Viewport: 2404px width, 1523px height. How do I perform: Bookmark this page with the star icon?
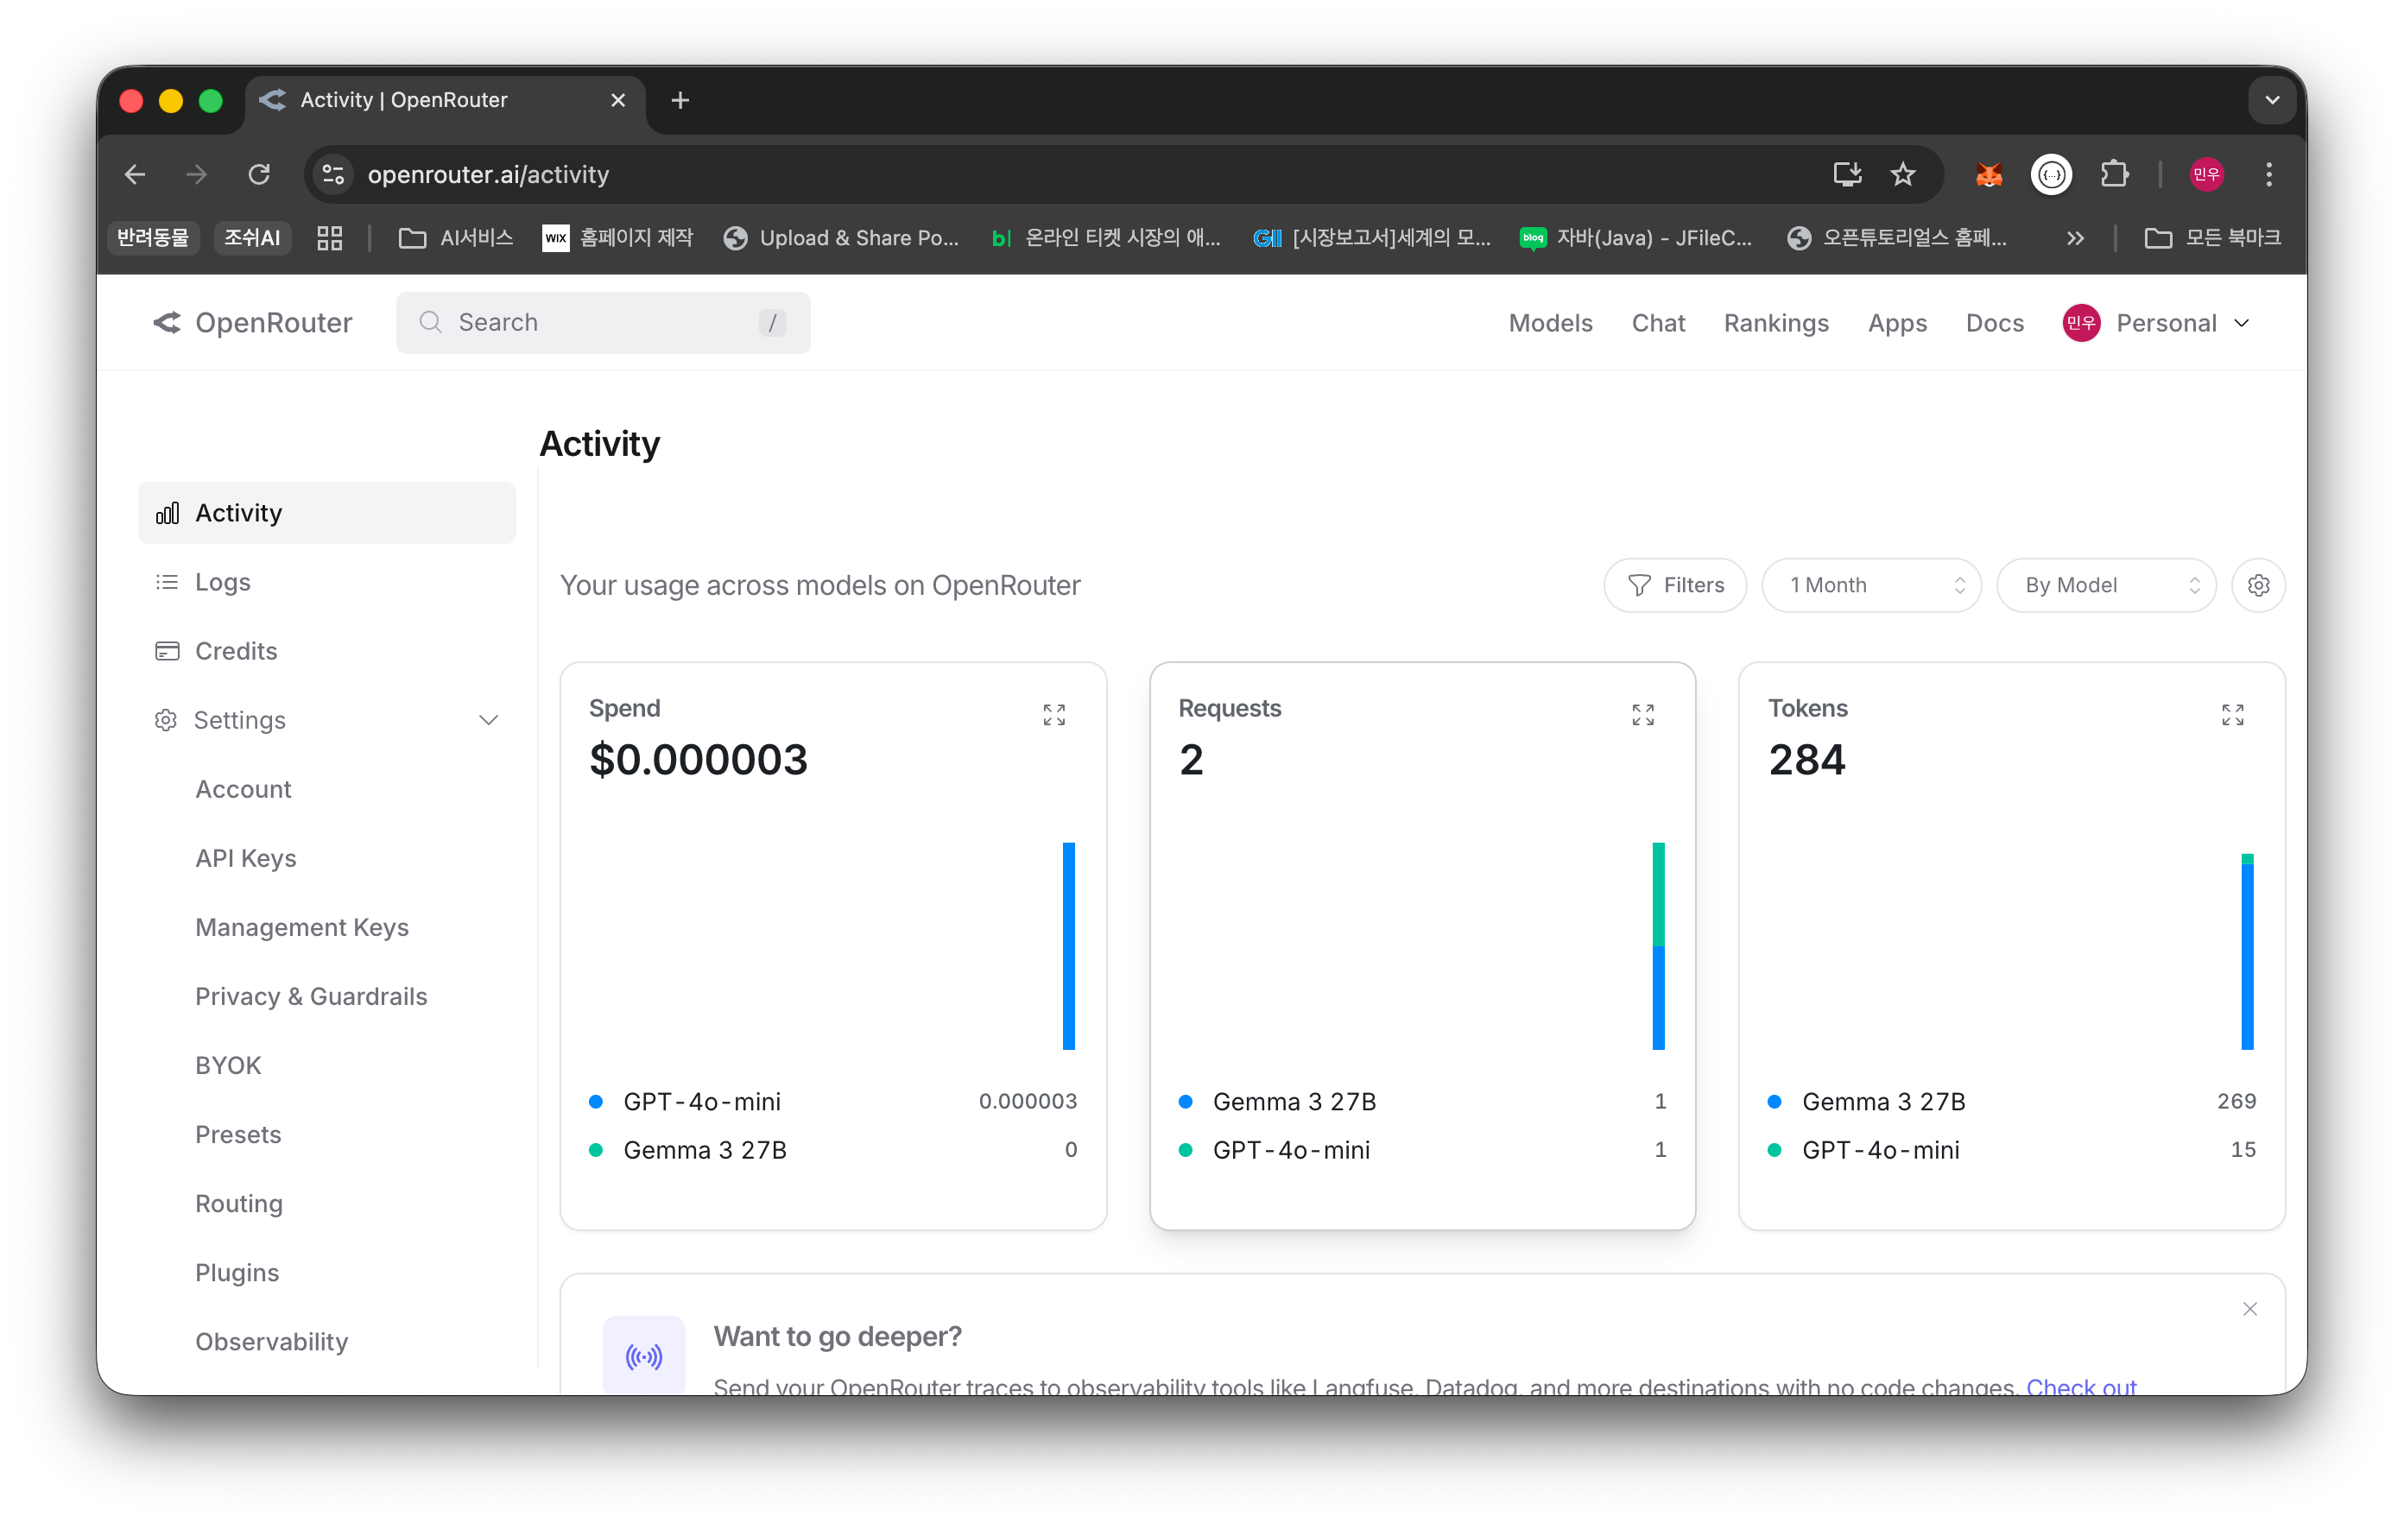coord(1903,174)
